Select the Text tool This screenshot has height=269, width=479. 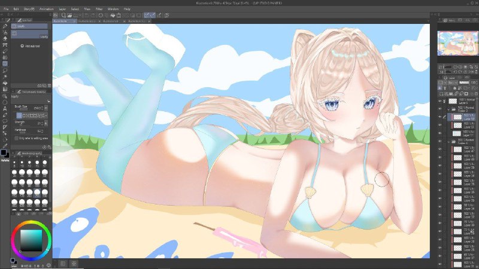(5, 109)
